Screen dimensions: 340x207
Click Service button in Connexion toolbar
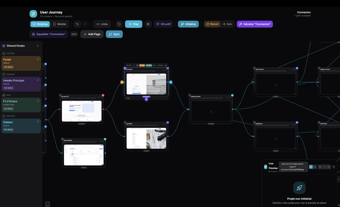pyautogui.click(x=160, y=65)
